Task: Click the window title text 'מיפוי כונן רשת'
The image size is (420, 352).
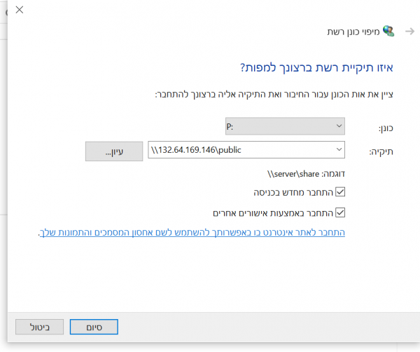Action: click(x=353, y=32)
